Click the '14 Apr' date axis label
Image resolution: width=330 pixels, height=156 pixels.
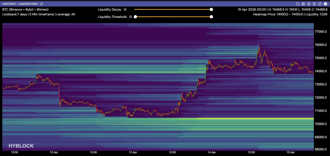point(212,152)
